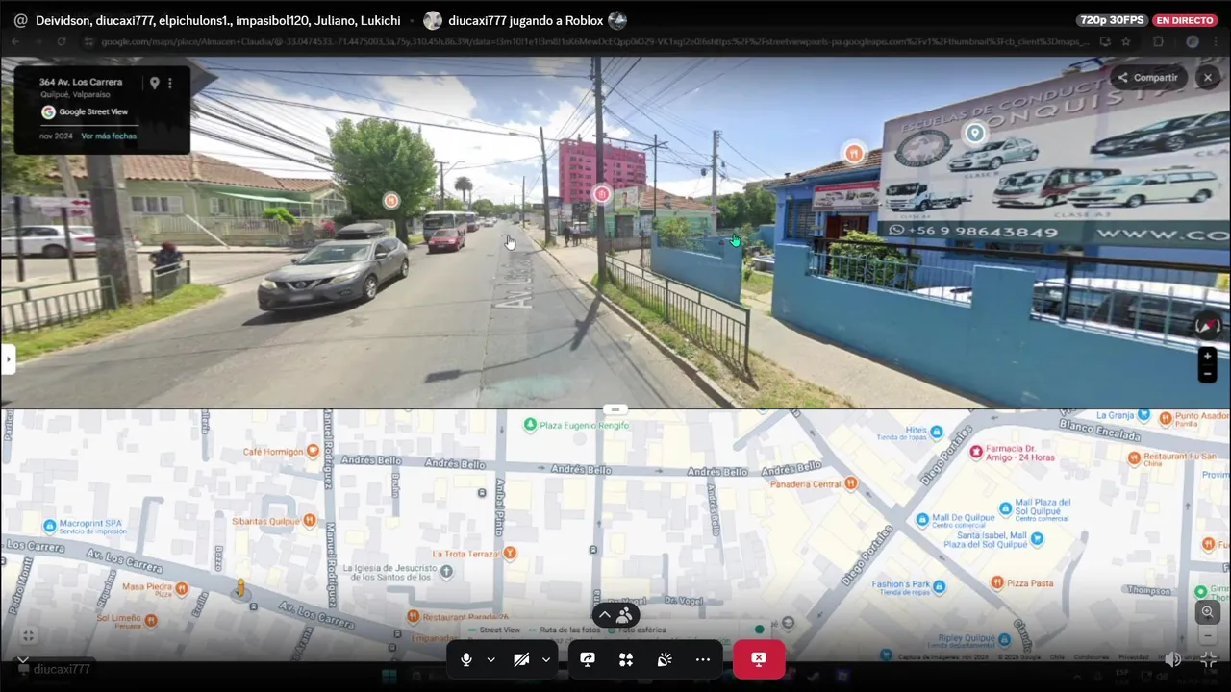Image resolution: width=1231 pixels, height=692 pixels.
Task: Click the split-view divider handle
Action: point(615,409)
